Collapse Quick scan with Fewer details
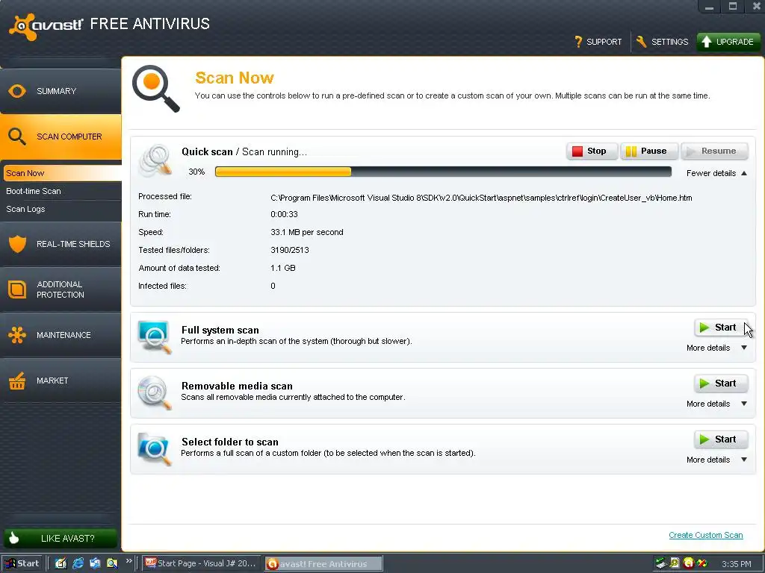 (716, 173)
